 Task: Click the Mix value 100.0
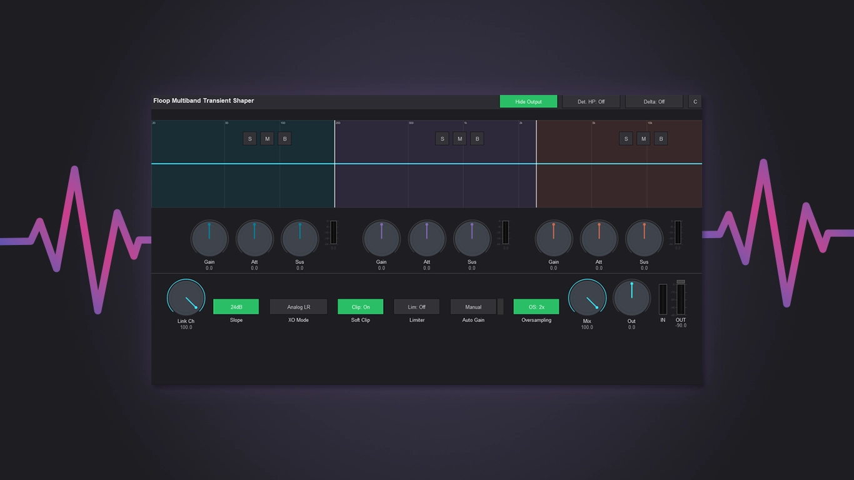click(x=587, y=327)
